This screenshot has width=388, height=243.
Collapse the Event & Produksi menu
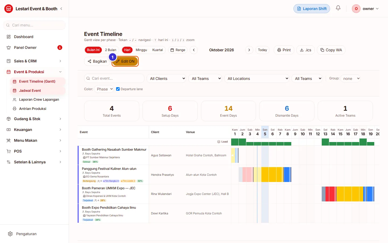tap(34, 72)
